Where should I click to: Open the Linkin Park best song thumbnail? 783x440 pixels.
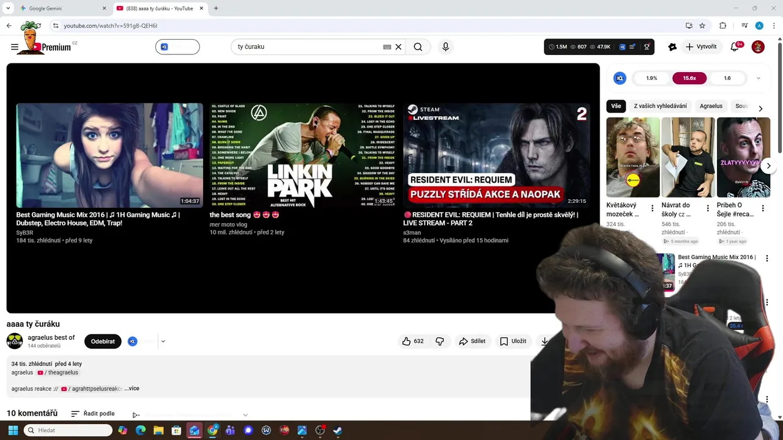pyautogui.click(x=303, y=155)
